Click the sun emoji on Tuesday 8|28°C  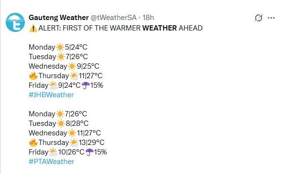(x=61, y=123)
